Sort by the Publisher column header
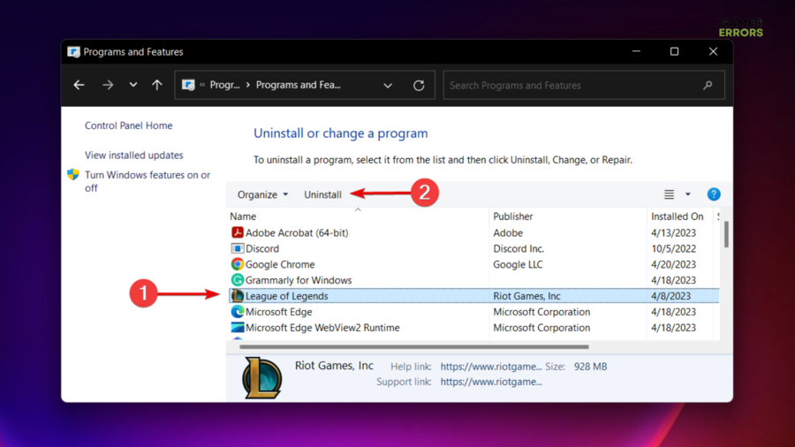 513,216
